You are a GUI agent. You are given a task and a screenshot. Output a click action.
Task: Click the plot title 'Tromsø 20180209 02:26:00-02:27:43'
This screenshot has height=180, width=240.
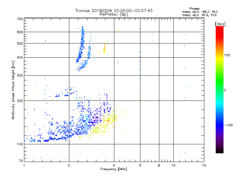(x=114, y=10)
